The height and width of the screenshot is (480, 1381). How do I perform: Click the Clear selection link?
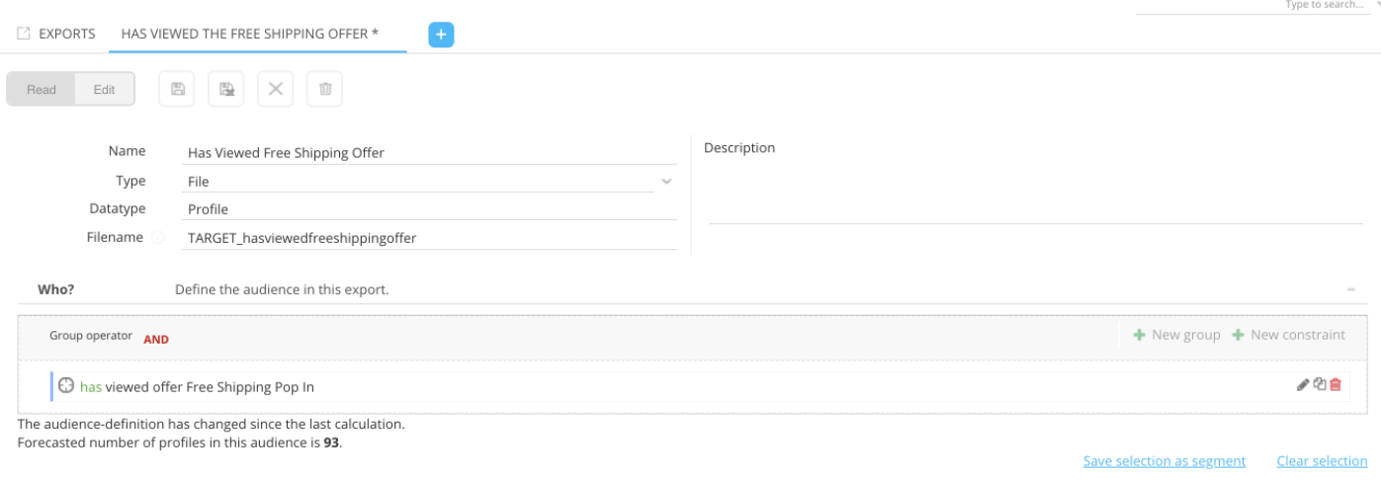[1322, 461]
